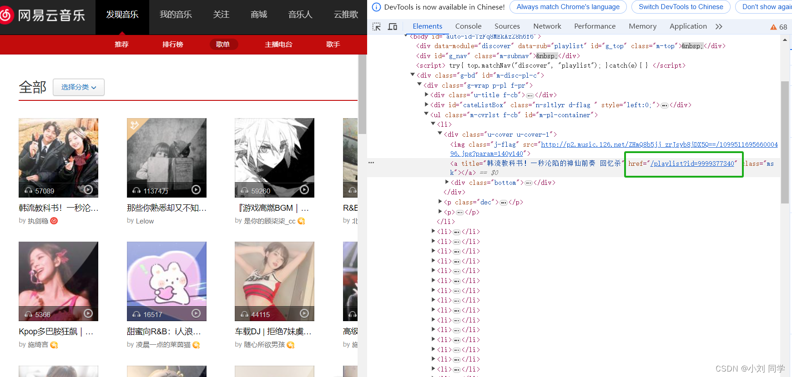Click the badge beside 随心所欲男孩
The width and height of the screenshot is (792, 377).
(x=291, y=345)
